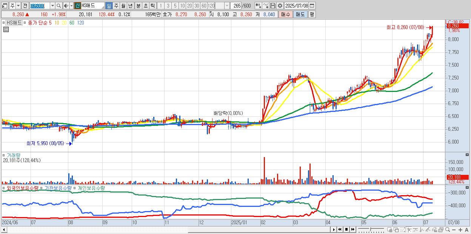Select the 10 interval tab
471x234 pixels.
[182, 6]
